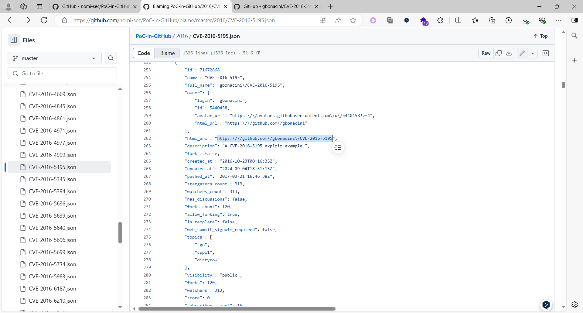583x313 pixels.
Task: Copy raw file contents icon
Action: [499, 53]
